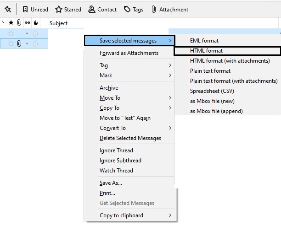Save as Mbox file (new)

pos(228,101)
